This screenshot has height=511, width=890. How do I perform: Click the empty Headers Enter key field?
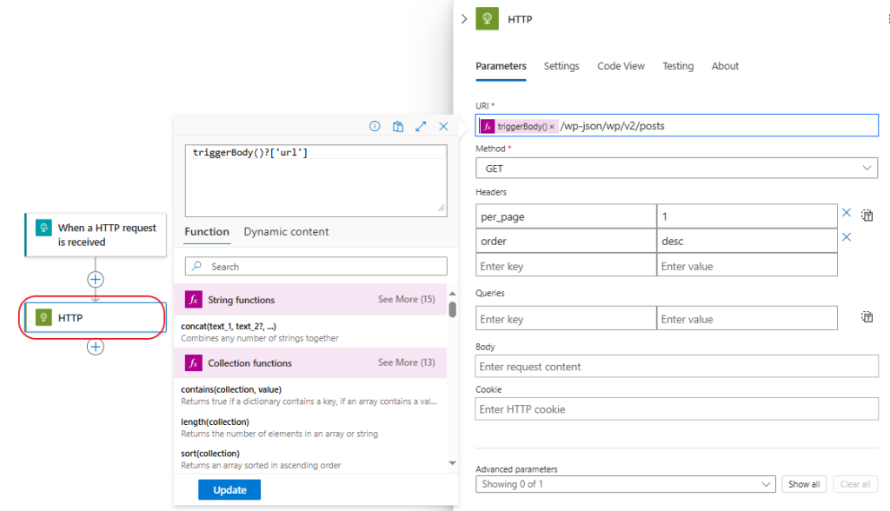(566, 266)
